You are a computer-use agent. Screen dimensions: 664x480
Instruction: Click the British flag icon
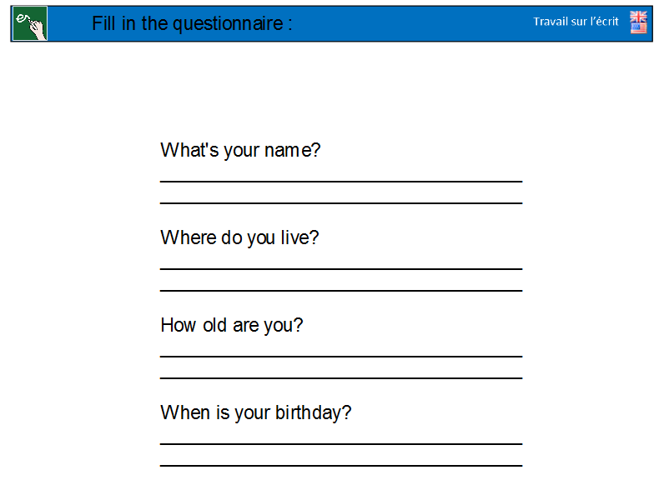(x=638, y=17)
